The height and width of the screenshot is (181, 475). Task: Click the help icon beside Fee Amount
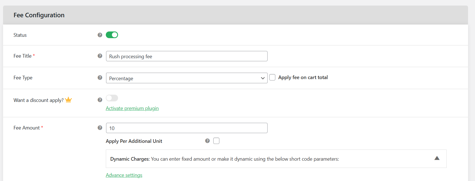click(100, 128)
